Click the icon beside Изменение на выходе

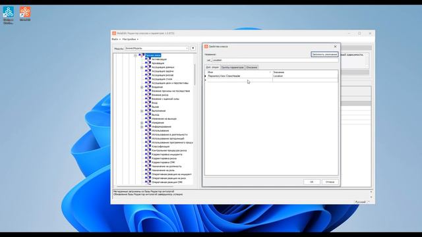pos(148,118)
